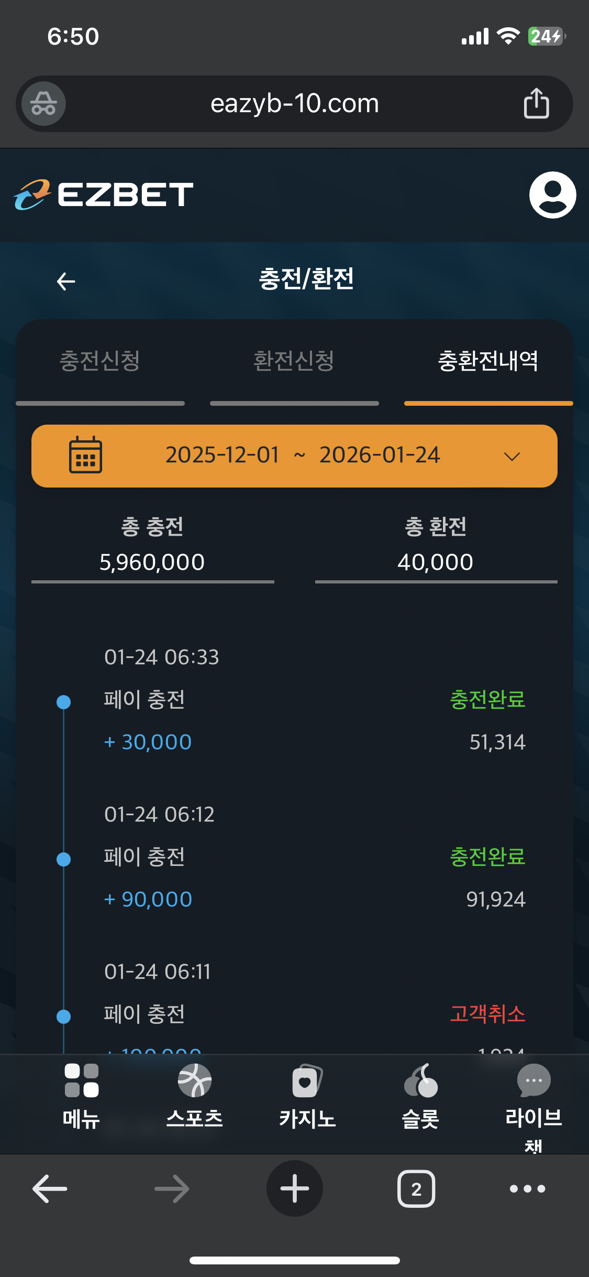Open the 메뉴 grid icon
This screenshot has width=589, height=1277.
point(81,1081)
